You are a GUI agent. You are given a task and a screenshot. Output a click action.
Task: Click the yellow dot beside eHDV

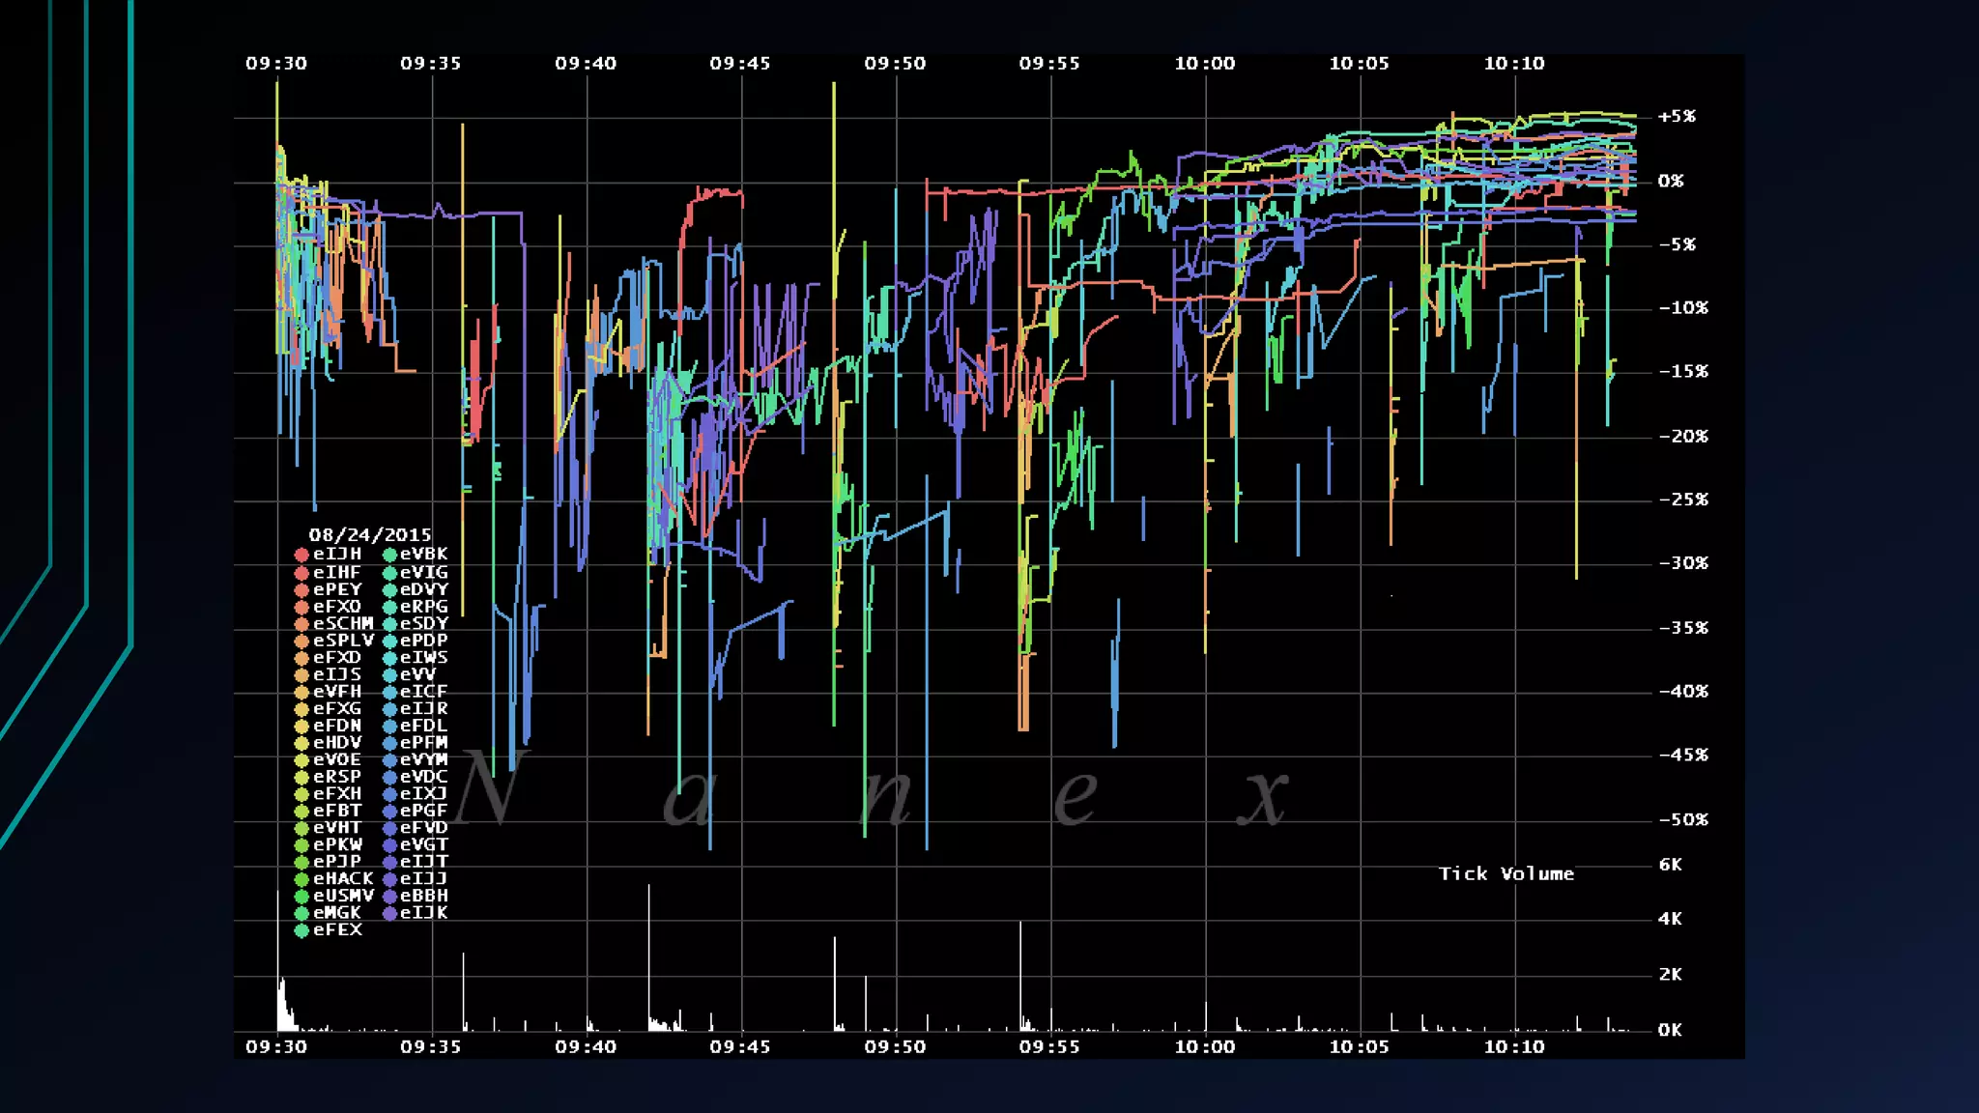(x=301, y=743)
